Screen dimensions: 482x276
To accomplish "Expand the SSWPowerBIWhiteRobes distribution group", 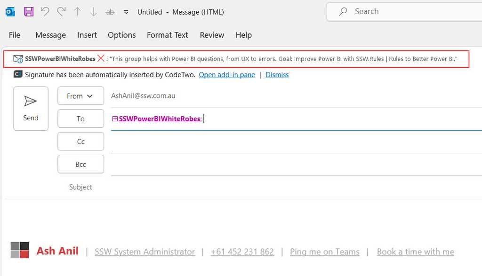I will (115, 118).
